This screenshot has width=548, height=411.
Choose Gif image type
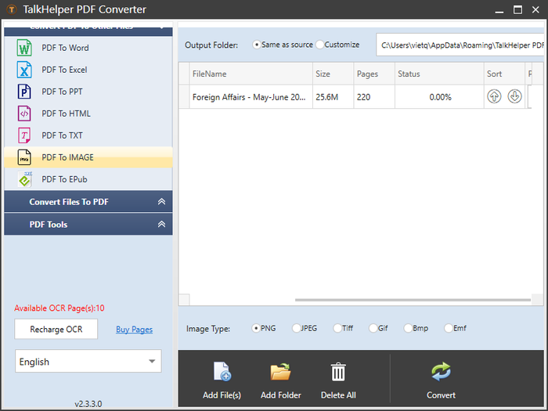coord(378,328)
